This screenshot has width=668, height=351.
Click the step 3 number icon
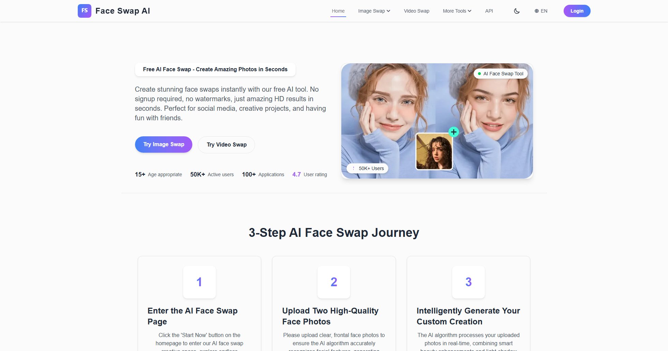pos(468,282)
